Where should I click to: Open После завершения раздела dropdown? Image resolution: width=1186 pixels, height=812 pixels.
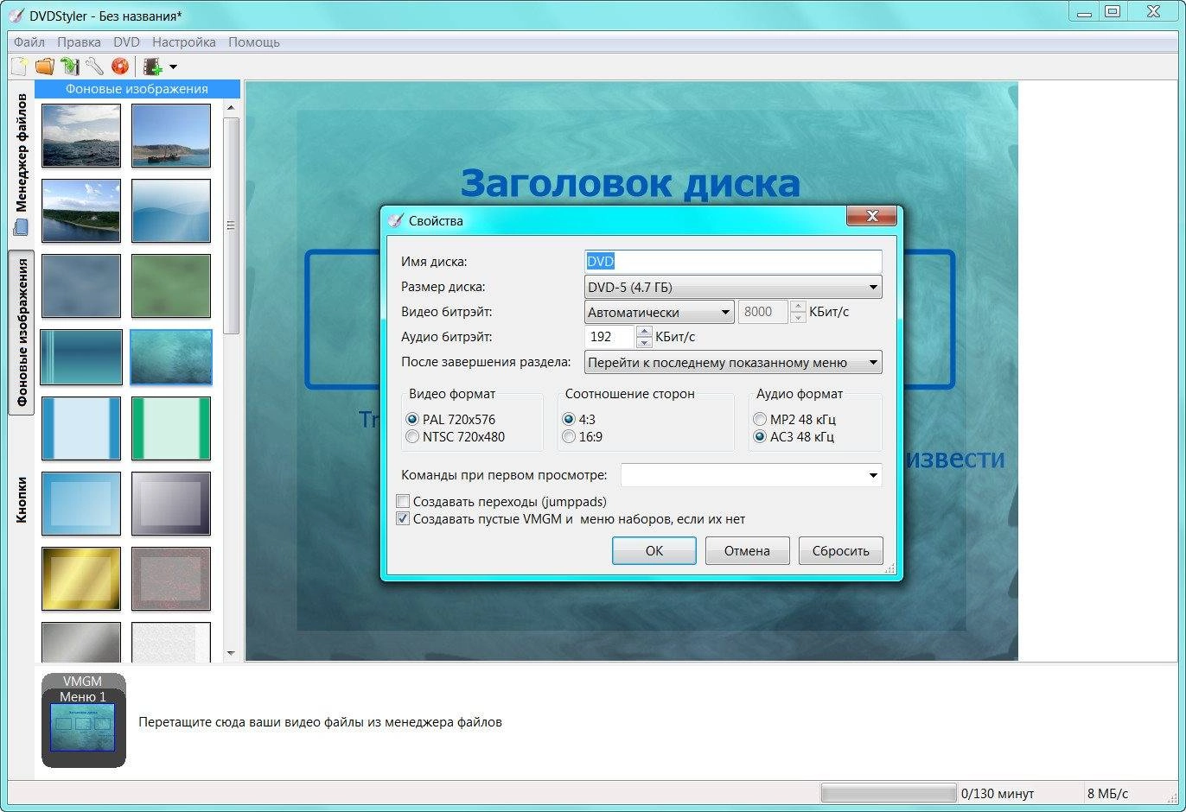(x=733, y=362)
